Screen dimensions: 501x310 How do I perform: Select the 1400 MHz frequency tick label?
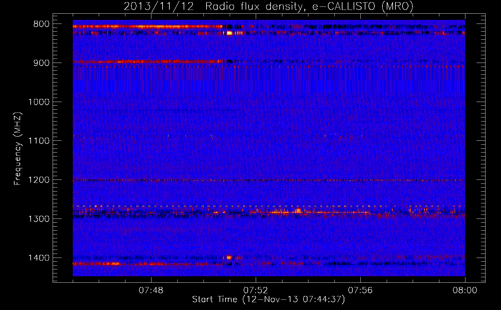39,258
